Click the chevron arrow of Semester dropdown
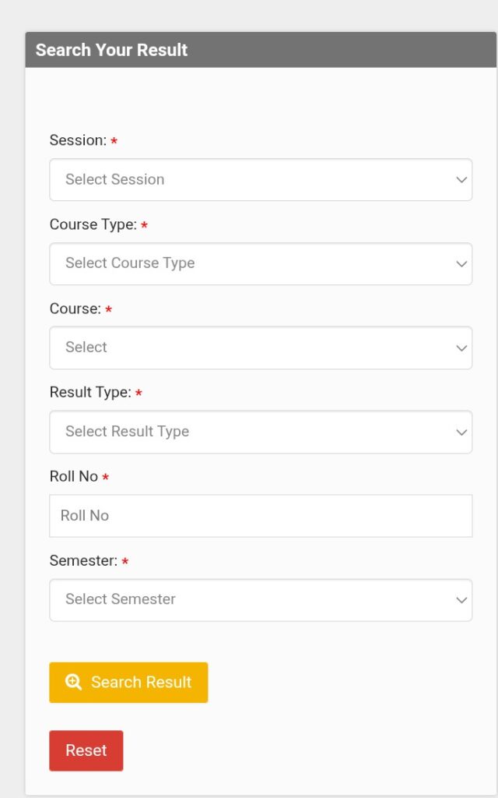498x798 pixels. 461,600
